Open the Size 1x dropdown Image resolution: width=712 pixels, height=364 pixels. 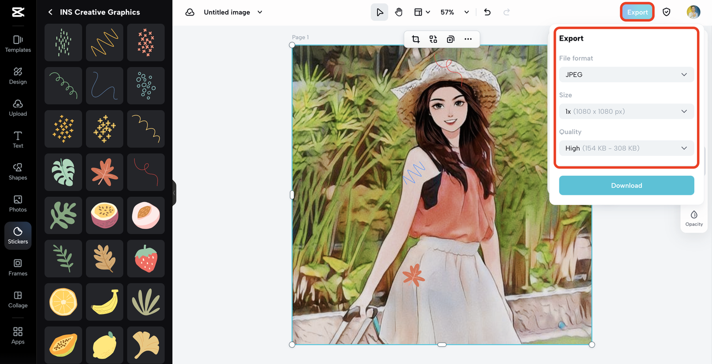[626, 111]
